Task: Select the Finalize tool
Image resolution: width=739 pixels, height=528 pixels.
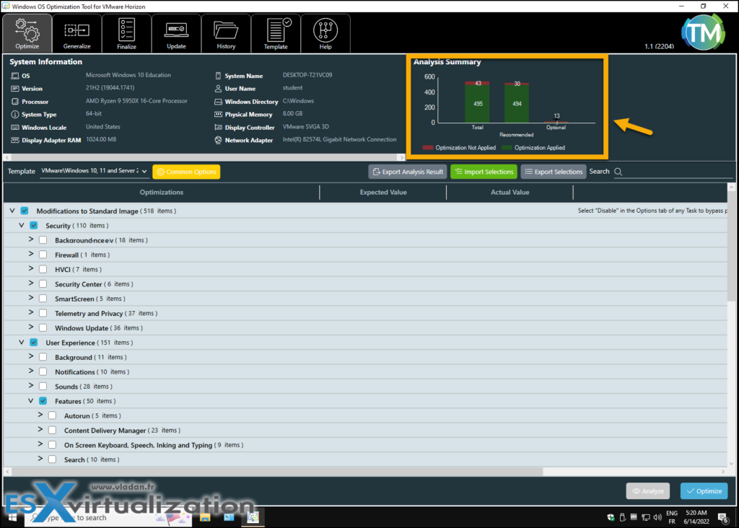Action: (x=126, y=33)
